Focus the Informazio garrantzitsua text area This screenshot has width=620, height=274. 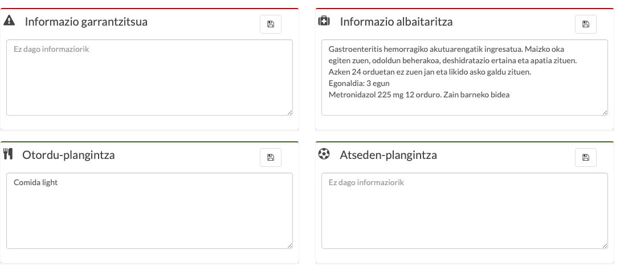[x=149, y=77]
